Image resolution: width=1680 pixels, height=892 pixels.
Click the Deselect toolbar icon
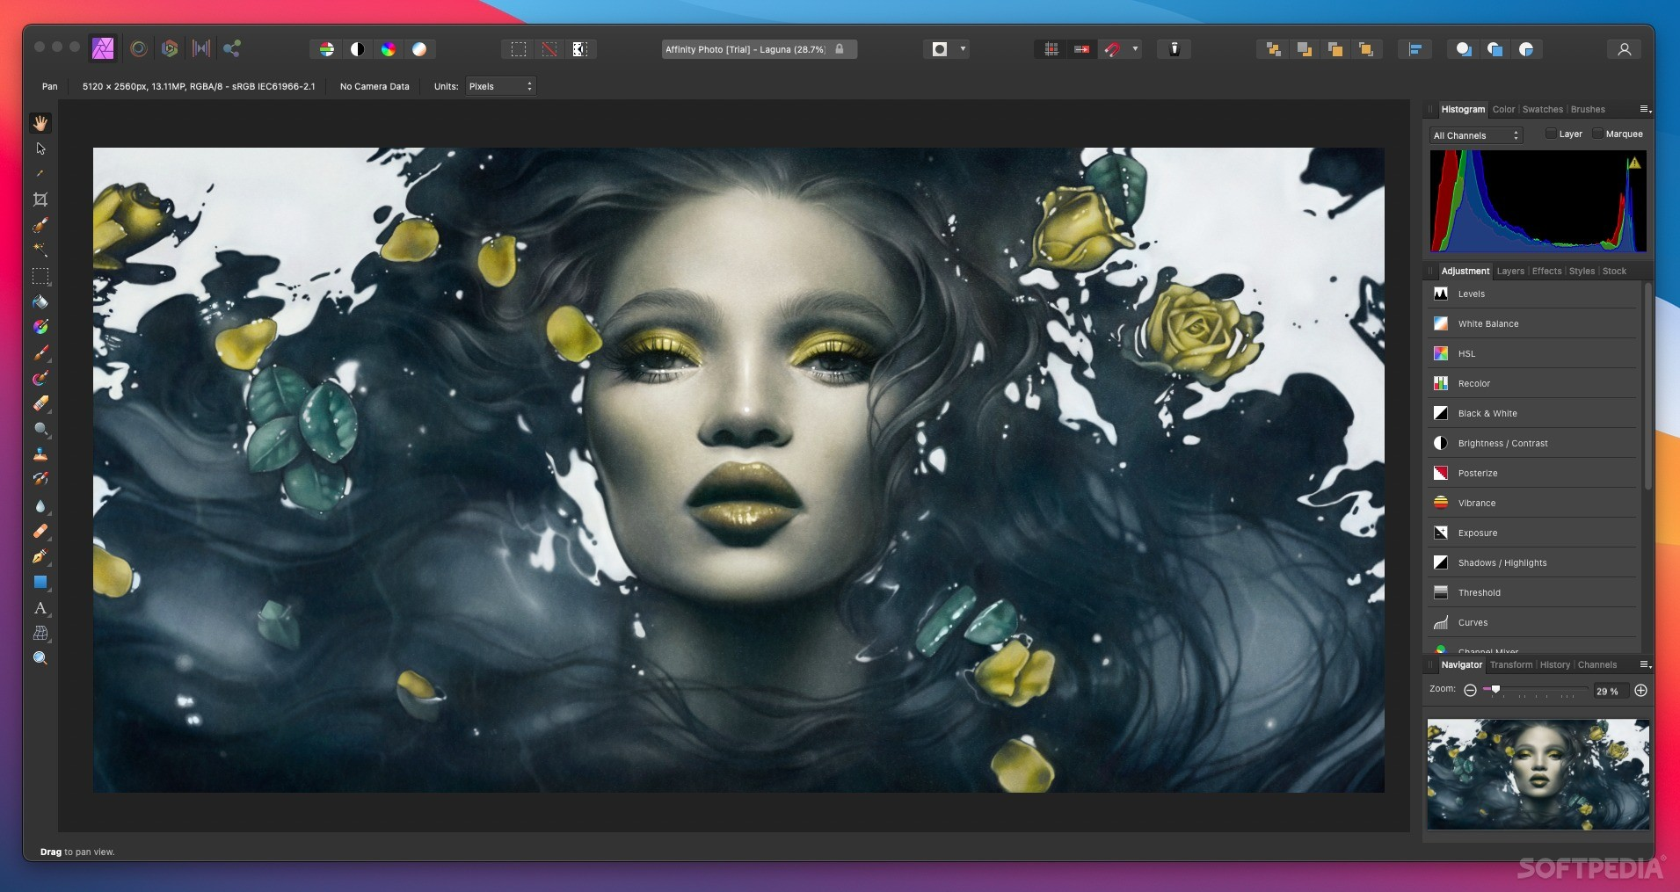tap(549, 49)
